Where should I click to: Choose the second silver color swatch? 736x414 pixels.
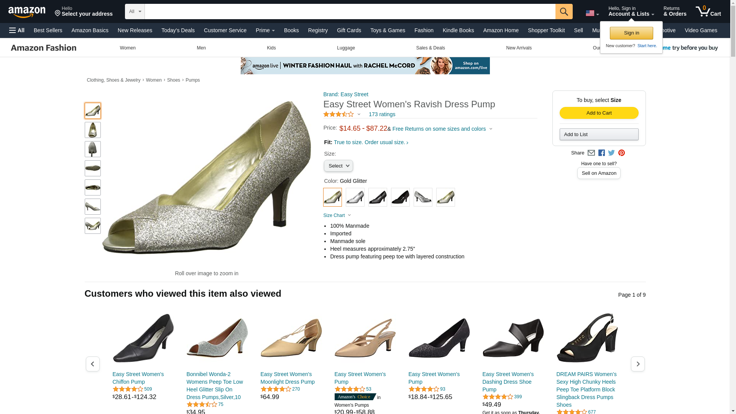click(423, 197)
